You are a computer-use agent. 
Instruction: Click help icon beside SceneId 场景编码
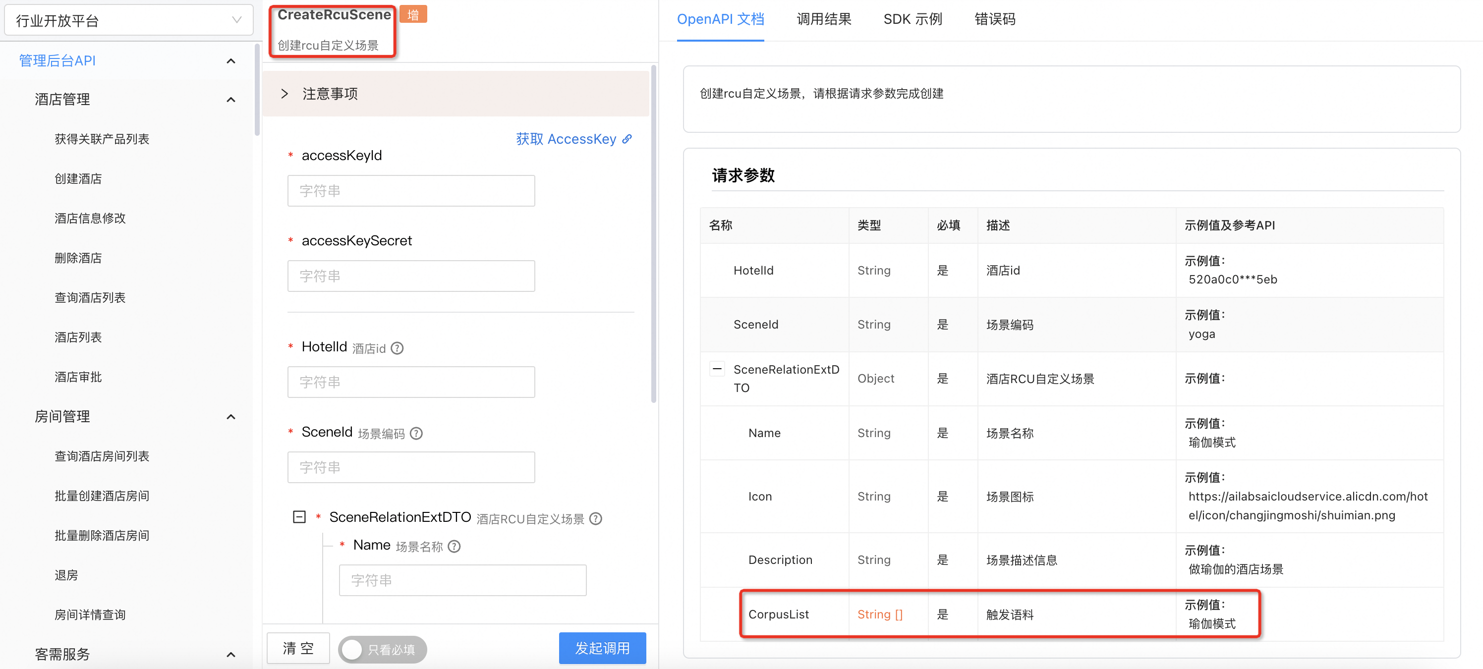pyautogui.click(x=416, y=434)
